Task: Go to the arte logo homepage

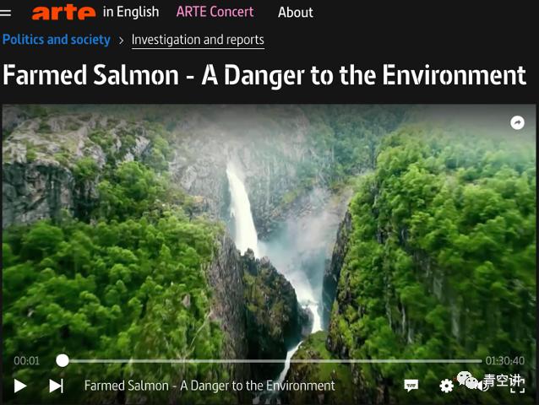Action: tap(63, 13)
